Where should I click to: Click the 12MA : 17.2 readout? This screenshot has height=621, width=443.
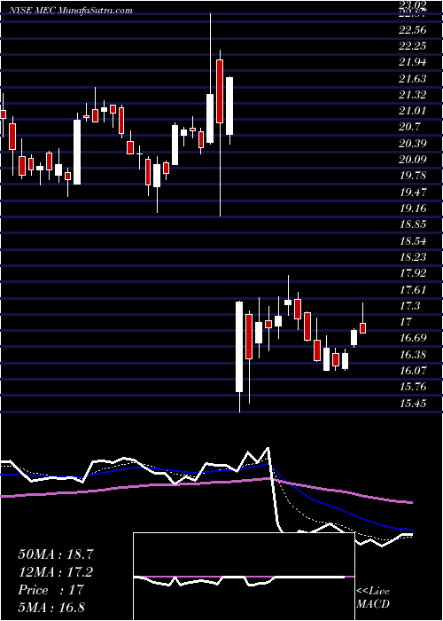(x=55, y=572)
